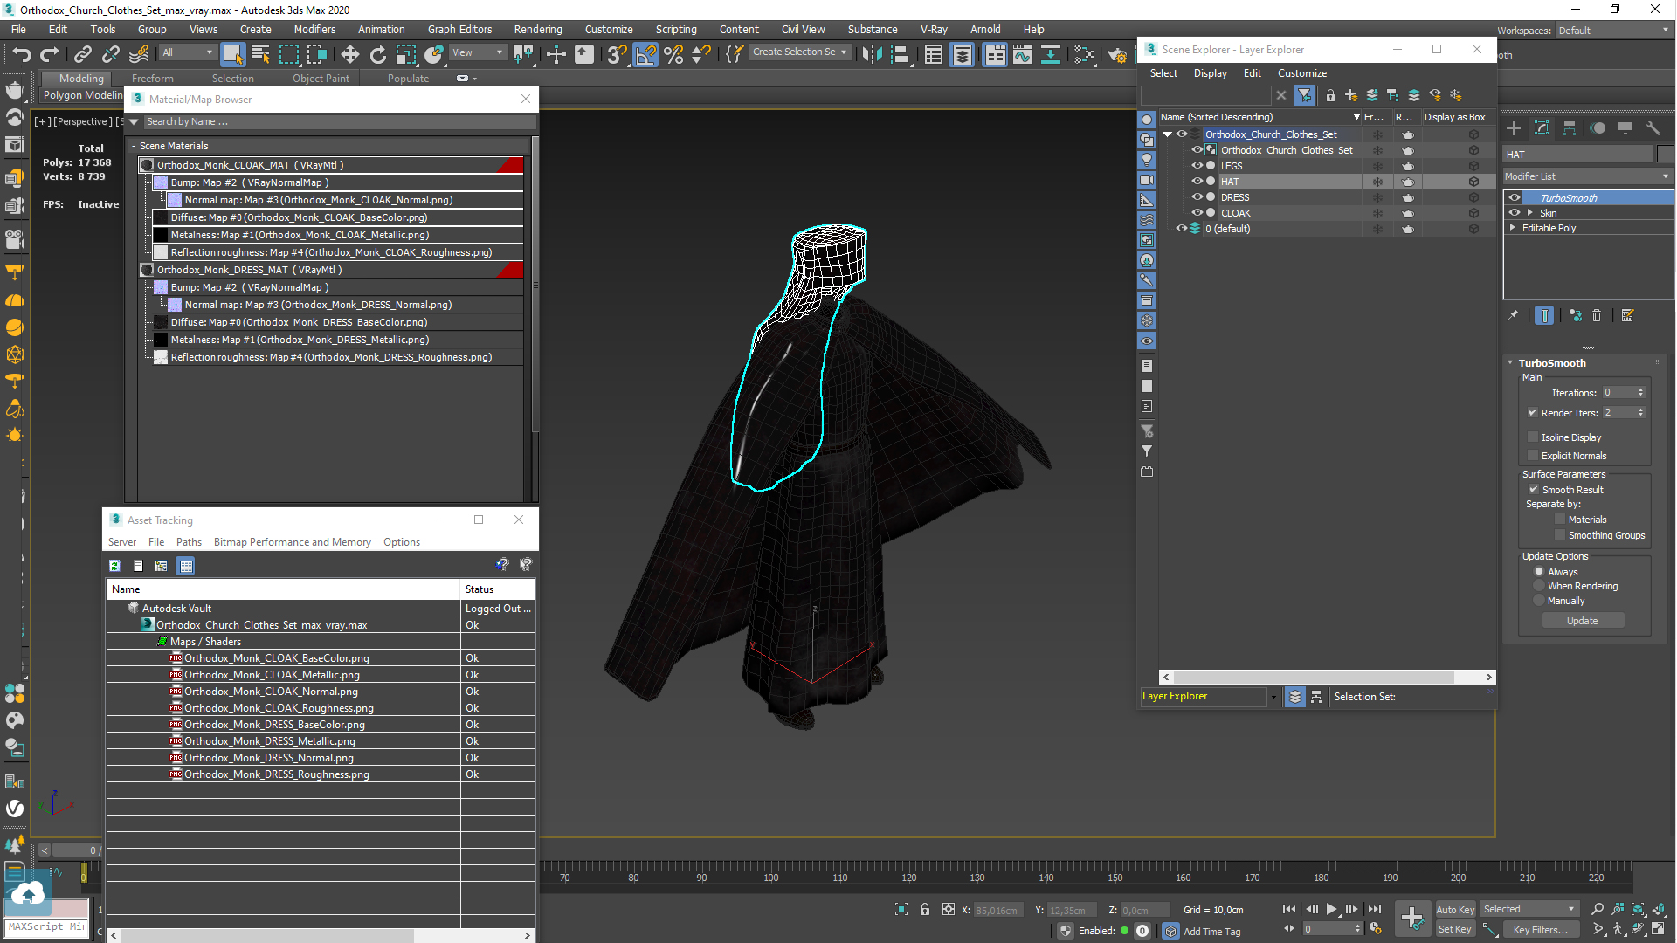The height and width of the screenshot is (943, 1677).
Task: Open the V-Ray menu
Action: 933,29
